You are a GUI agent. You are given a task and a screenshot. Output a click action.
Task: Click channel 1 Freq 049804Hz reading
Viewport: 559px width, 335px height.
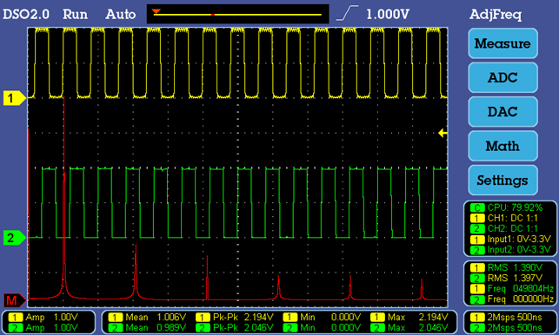tap(511, 288)
